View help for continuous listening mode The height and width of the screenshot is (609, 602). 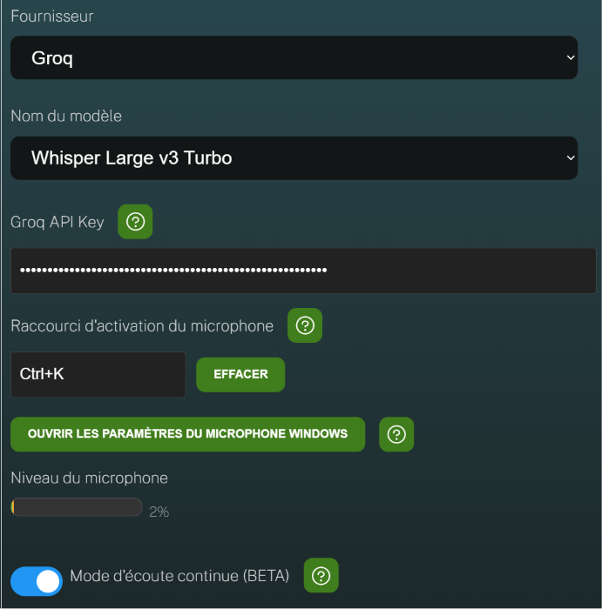click(x=321, y=575)
